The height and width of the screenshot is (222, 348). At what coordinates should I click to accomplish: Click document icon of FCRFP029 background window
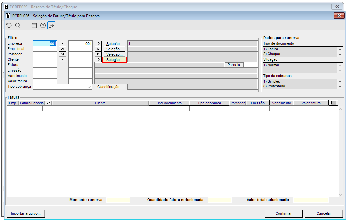click(6, 7)
